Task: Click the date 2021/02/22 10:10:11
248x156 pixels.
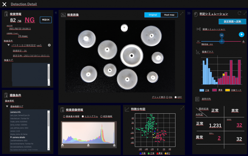Action: [x=20, y=29]
